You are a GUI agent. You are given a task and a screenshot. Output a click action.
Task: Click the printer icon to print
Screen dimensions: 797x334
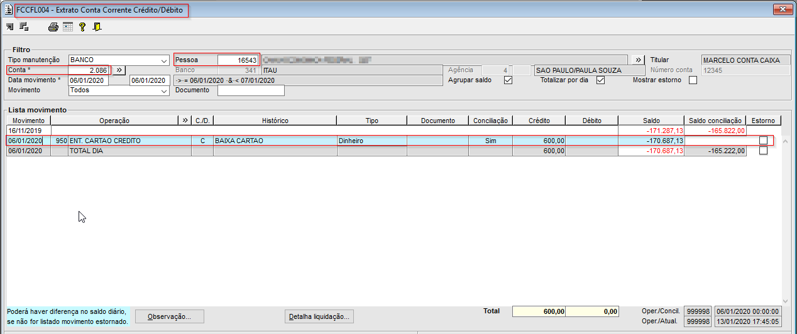click(53, 27)
